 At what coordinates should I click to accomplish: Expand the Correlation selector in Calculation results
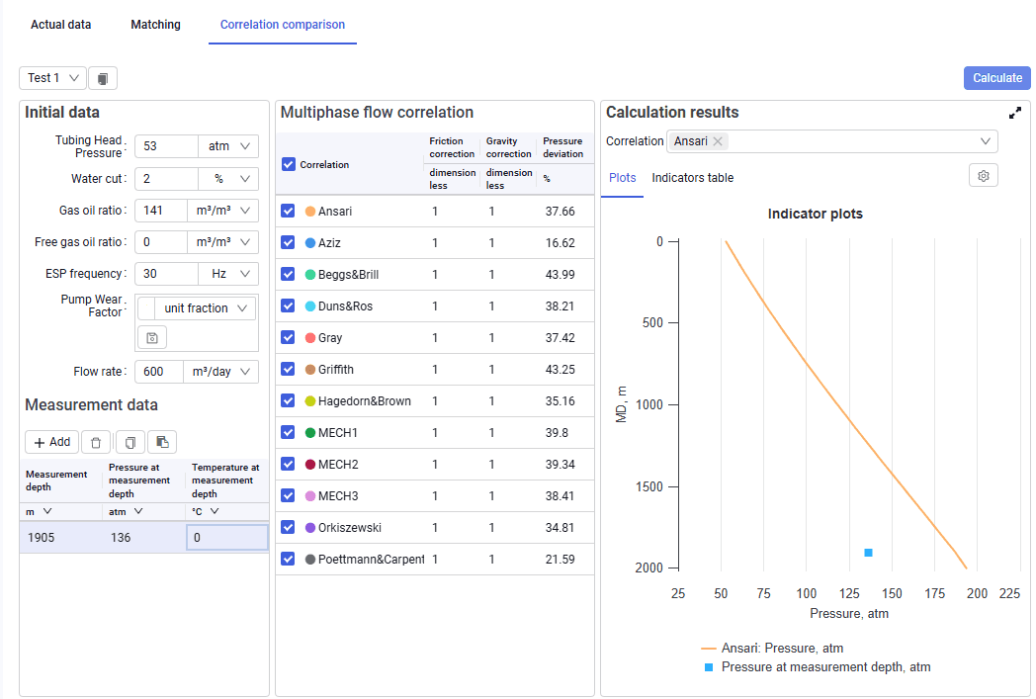coord(985,141)
